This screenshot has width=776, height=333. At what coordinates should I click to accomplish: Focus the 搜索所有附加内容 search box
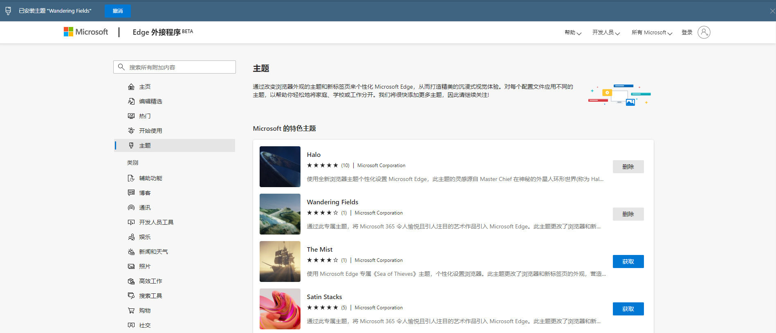pyautogui.click(x=175, y=67)
